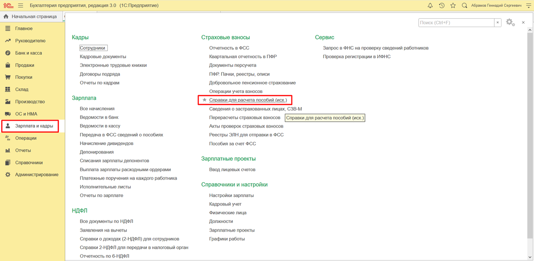Open Отчеты по зарплате
Viewport: 534px width, 261px height.
[x=101, y=195]
